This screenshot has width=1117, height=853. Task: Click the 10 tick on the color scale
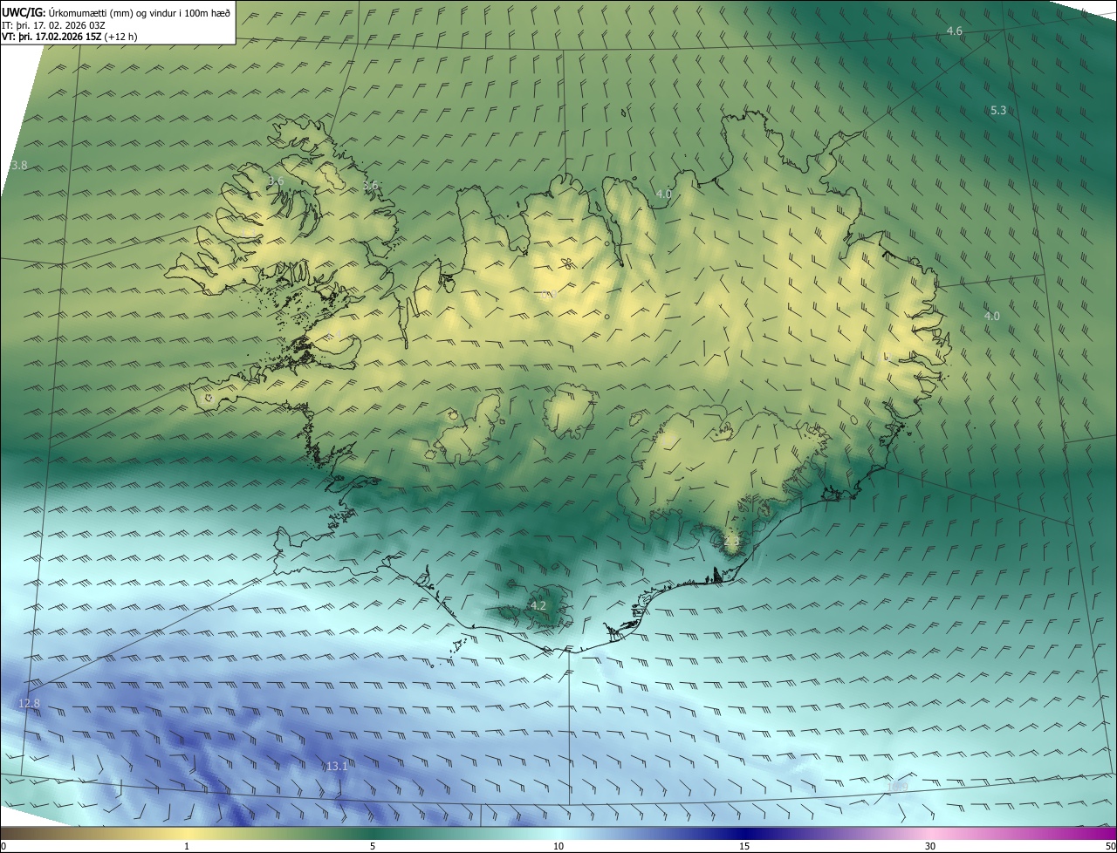558,846
